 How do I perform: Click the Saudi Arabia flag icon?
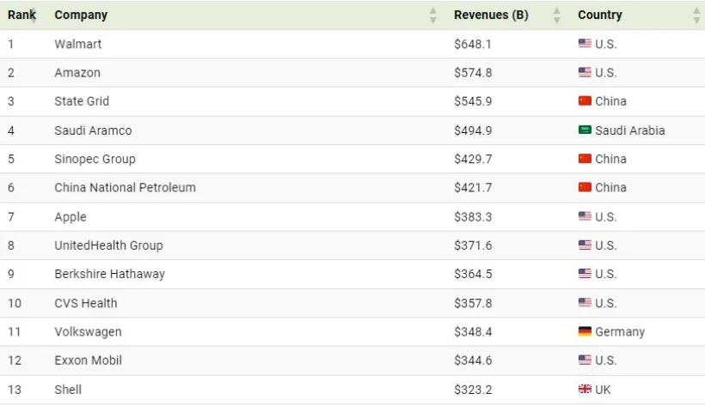pyautogui.click(x=585, y=130)
